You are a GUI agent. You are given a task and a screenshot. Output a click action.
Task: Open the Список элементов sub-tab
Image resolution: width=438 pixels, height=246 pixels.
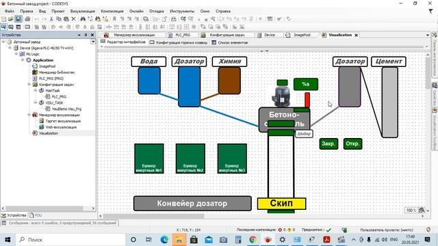click(230, 42)
